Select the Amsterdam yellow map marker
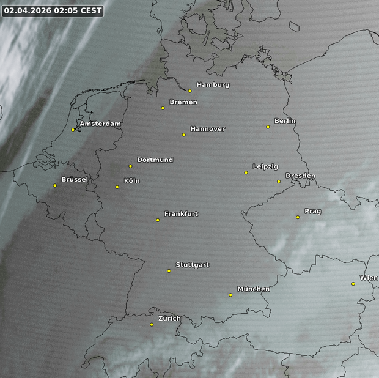 coord(73,130)
